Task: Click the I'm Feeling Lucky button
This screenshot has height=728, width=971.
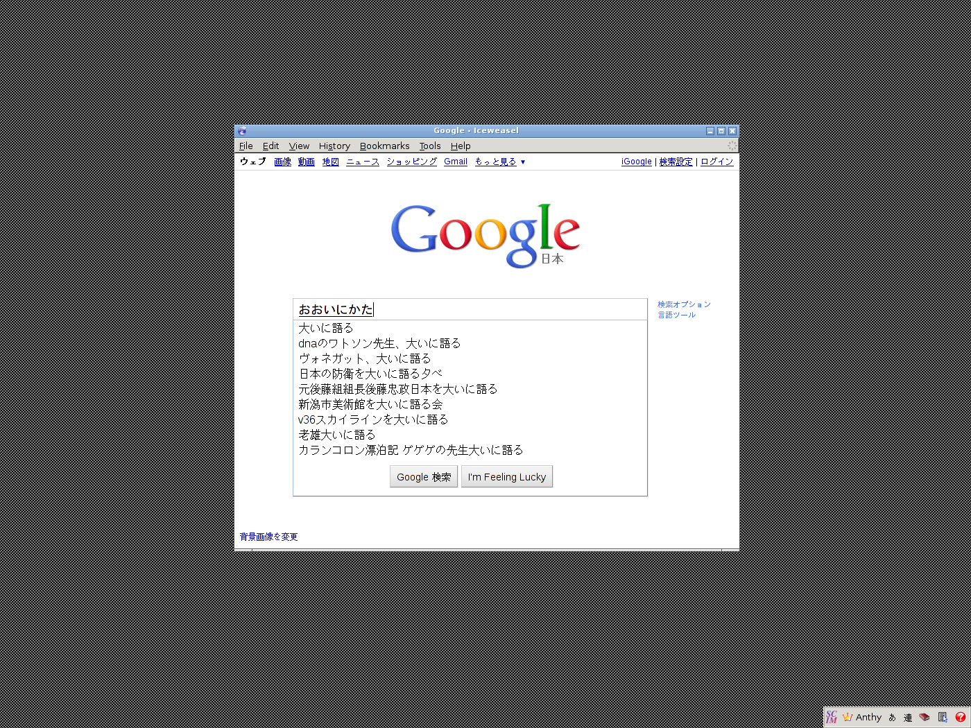Action: [x=507, y=477]
